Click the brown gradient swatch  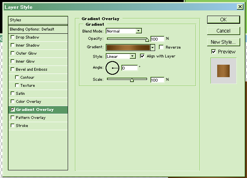[128, 47]
